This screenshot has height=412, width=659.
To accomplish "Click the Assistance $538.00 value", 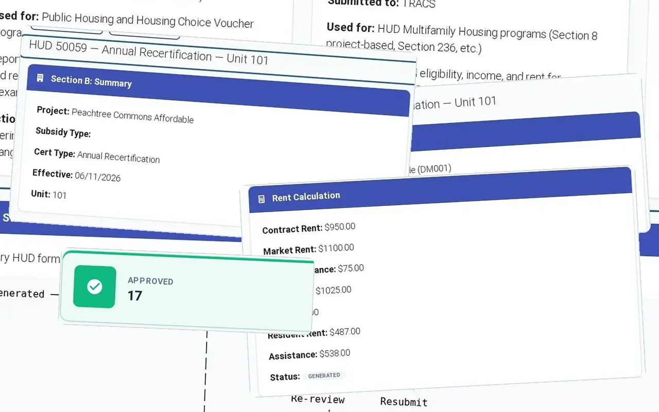I will (335, 354).
